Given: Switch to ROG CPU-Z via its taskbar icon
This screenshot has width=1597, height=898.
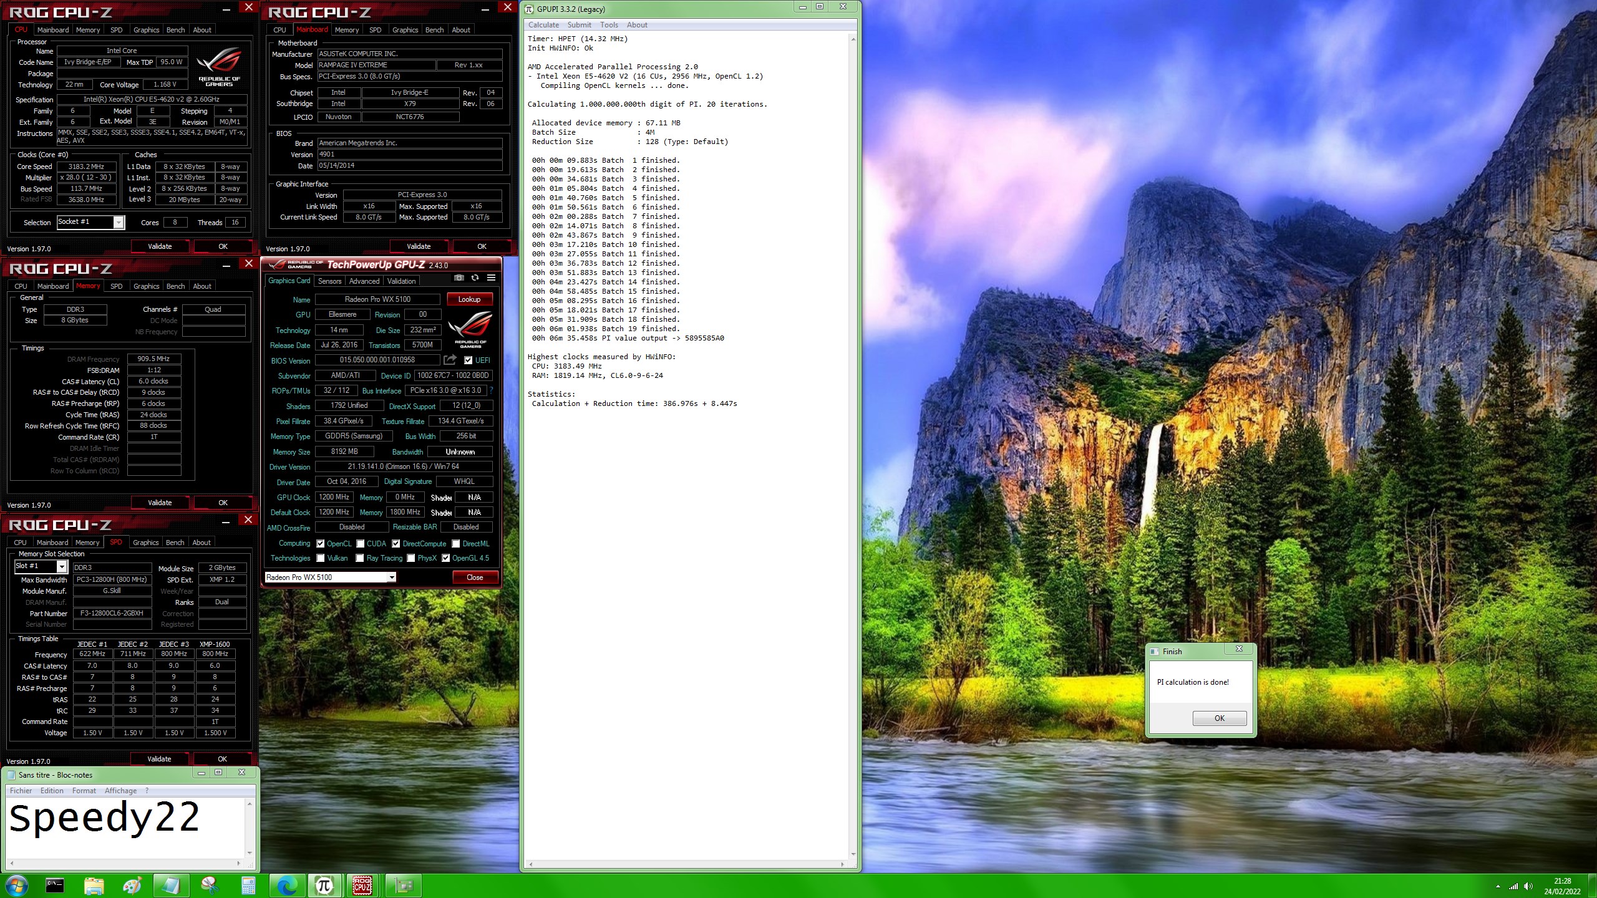Looking at the screenshot, I should [x=363, y=886].
